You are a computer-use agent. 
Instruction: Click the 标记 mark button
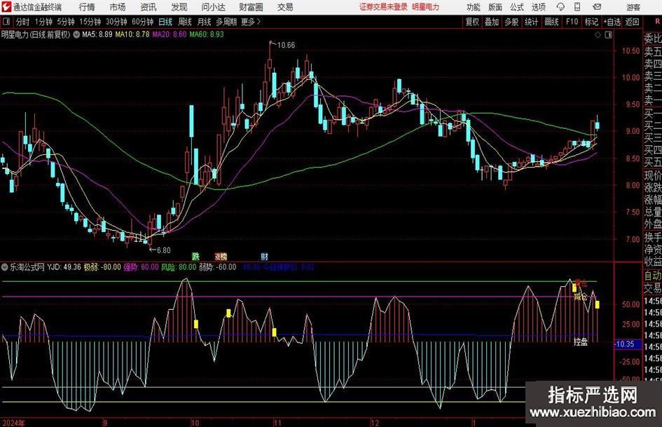click(591, 22)
